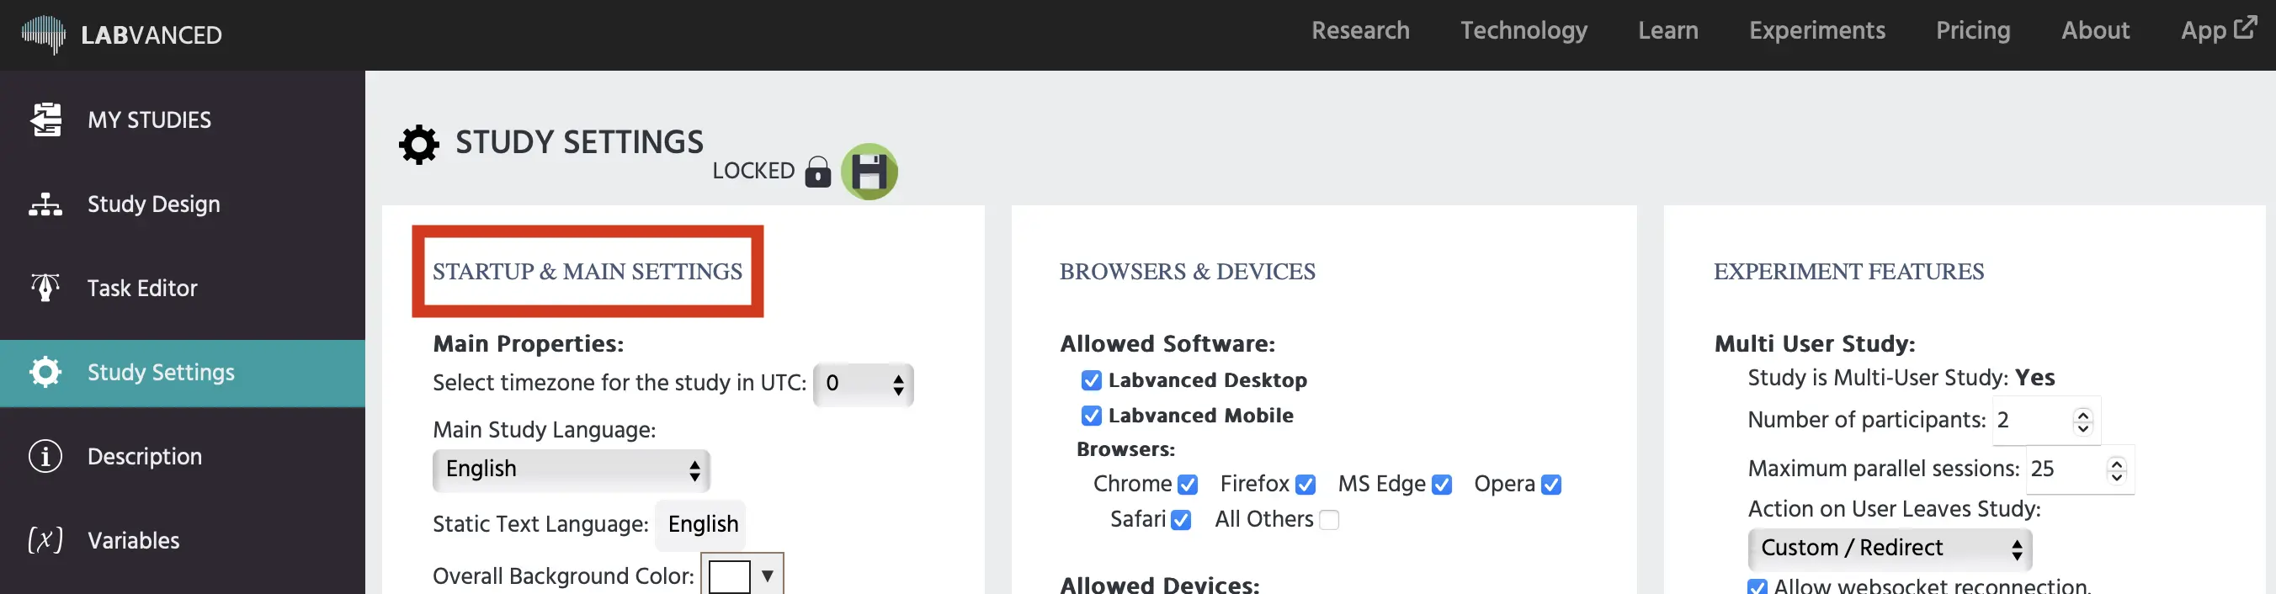2276x594 pixels.
Task: Click the green save disk icon
Action: click(869, 172)
